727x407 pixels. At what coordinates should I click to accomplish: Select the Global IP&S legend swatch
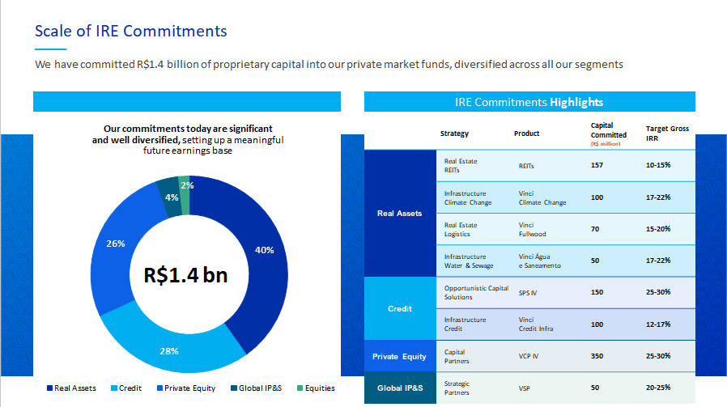click(x=233, y=388)
